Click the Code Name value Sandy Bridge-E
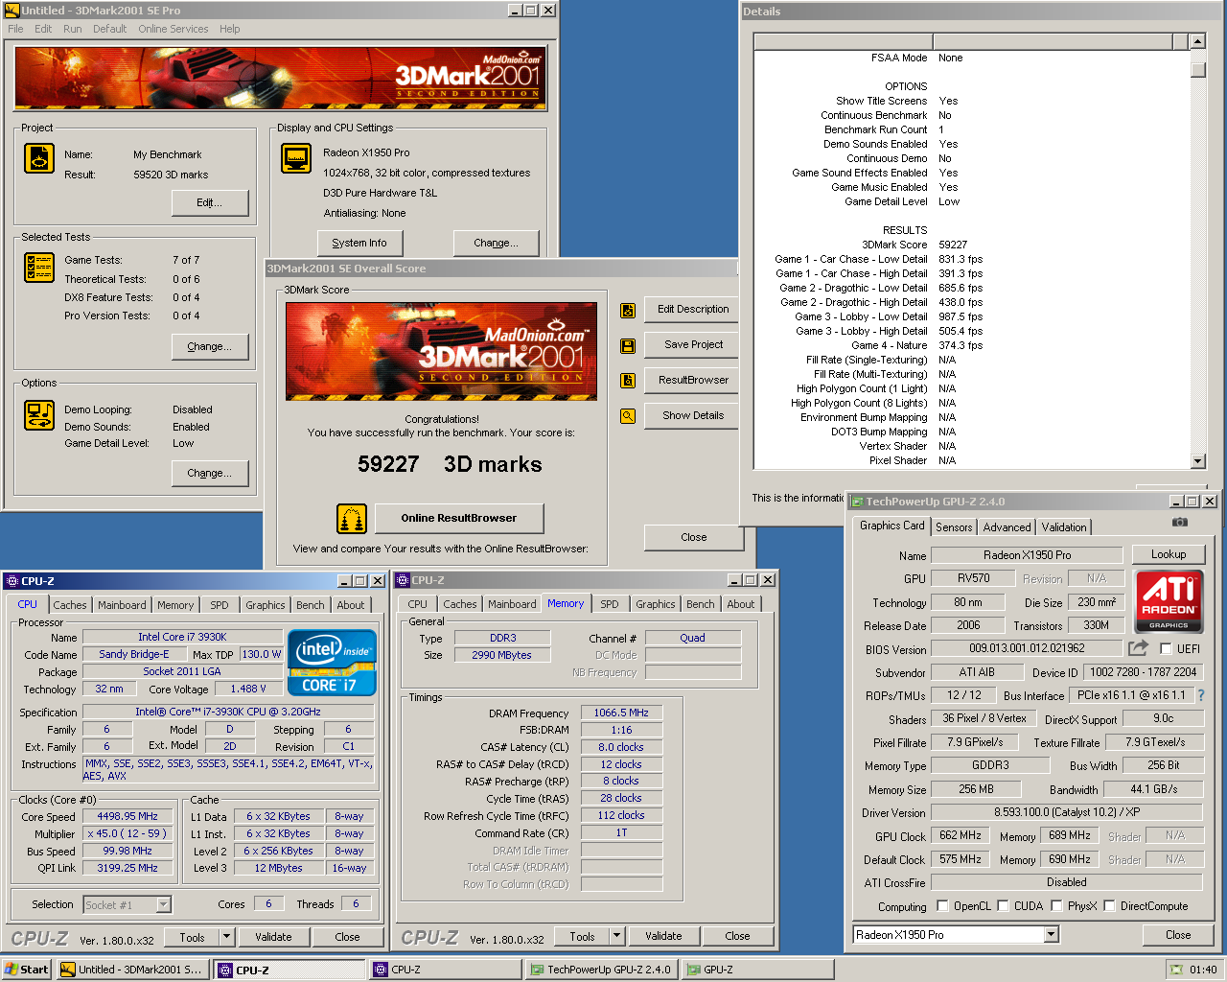Viewport: 1227px width, 982px height. coord(133,654)
